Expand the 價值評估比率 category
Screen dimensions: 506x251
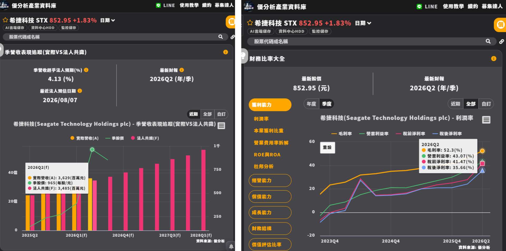pyautogui.click(x=270, y=245)
